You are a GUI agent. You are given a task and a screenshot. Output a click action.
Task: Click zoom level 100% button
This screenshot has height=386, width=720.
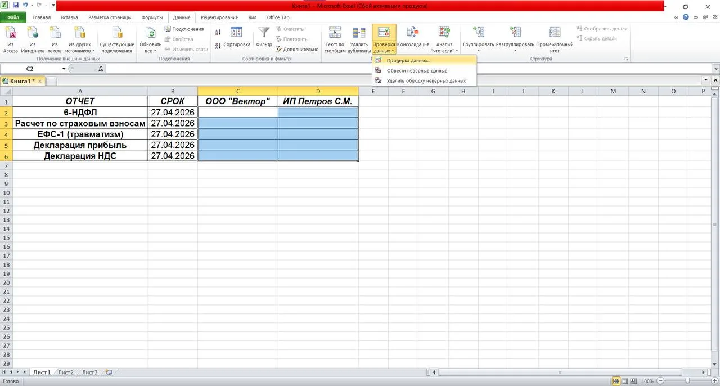pyautogui.click(x=647, y=381)
